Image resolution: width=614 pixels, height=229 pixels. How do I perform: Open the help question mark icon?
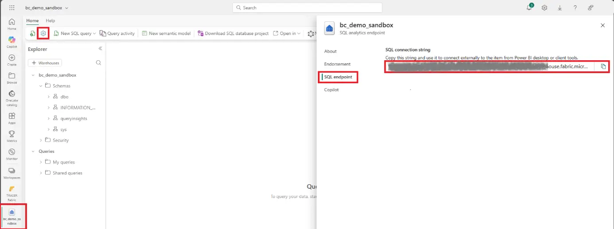(x=575, y=8)
